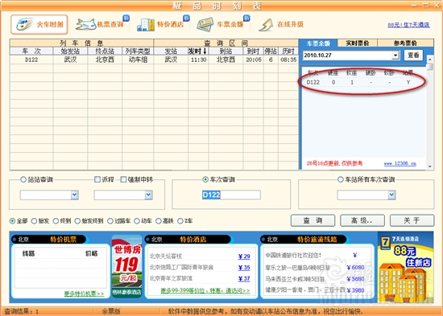The image size is (443, 316).
Task: Click the 北京天坛客栈 hotel entry
Action: click(x=166, y=256)
